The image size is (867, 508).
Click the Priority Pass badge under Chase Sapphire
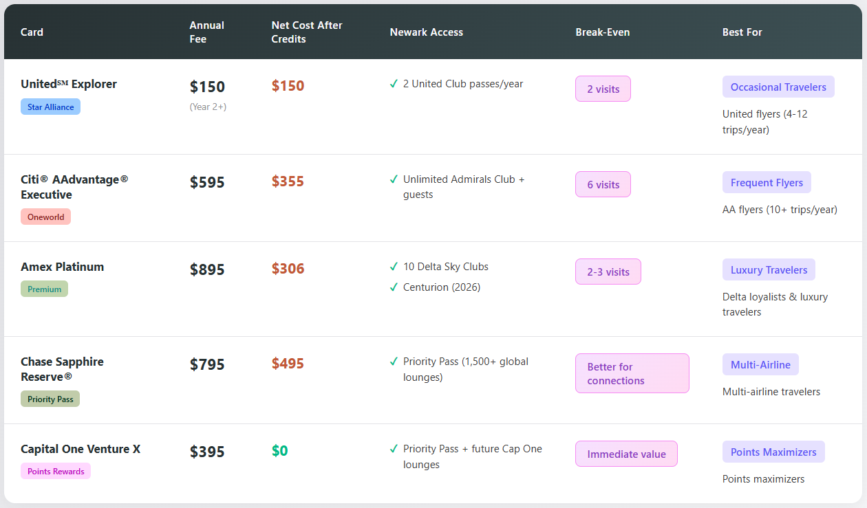tap(50, 399)
